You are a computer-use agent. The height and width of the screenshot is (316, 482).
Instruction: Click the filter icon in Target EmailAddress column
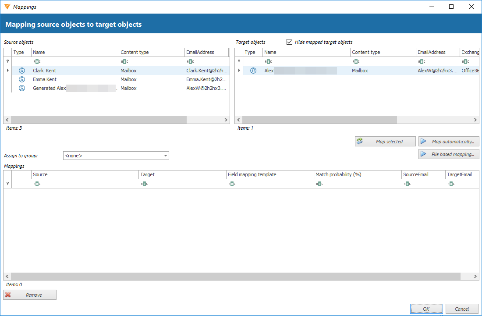click(422, 62)
